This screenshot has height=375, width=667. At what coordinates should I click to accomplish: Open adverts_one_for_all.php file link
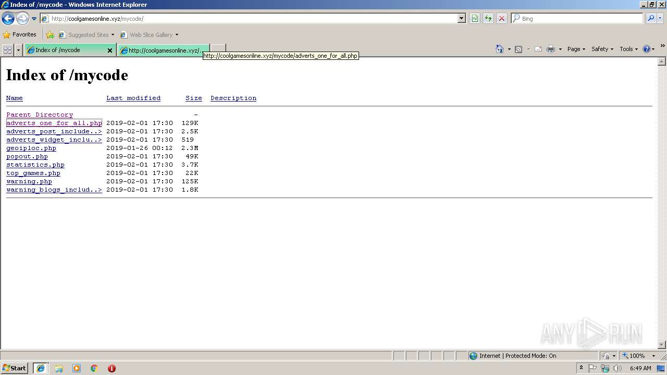click(x=54, y=123)
